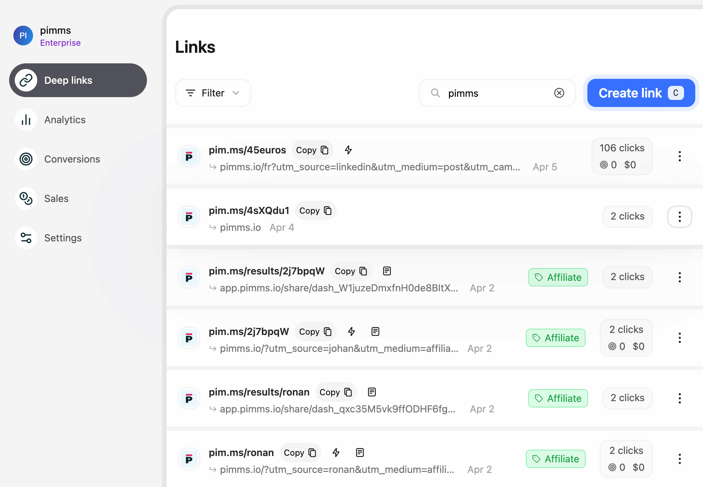Screen dimensions: 703x487
Task: Open Settings from the sidebar
Action: 63,238
